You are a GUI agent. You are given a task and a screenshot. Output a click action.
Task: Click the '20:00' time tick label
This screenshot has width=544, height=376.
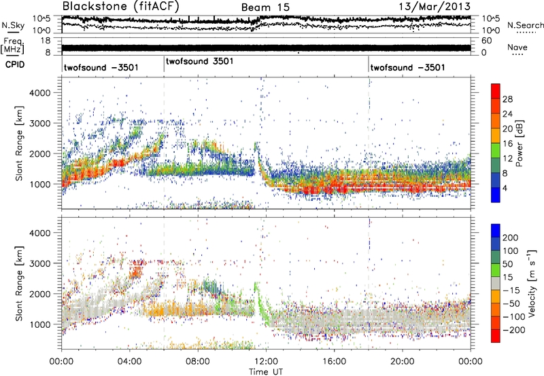(x=403, y=362)
